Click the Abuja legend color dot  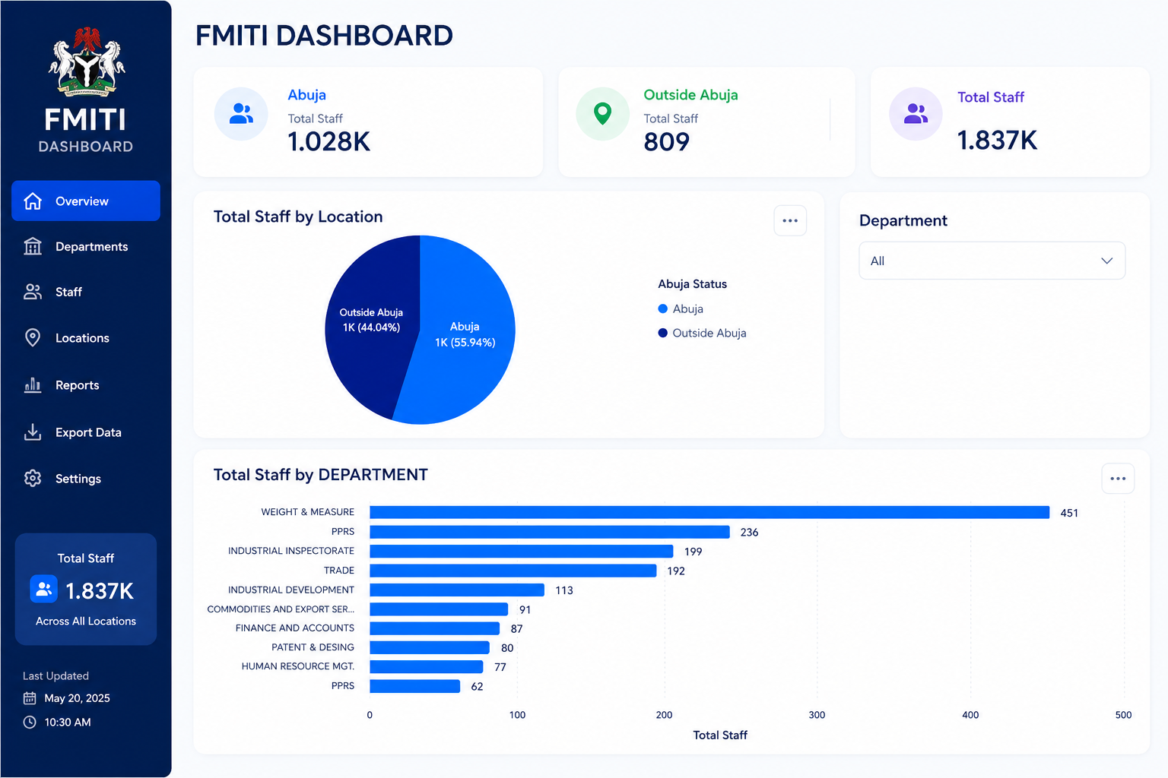[662, 308]
